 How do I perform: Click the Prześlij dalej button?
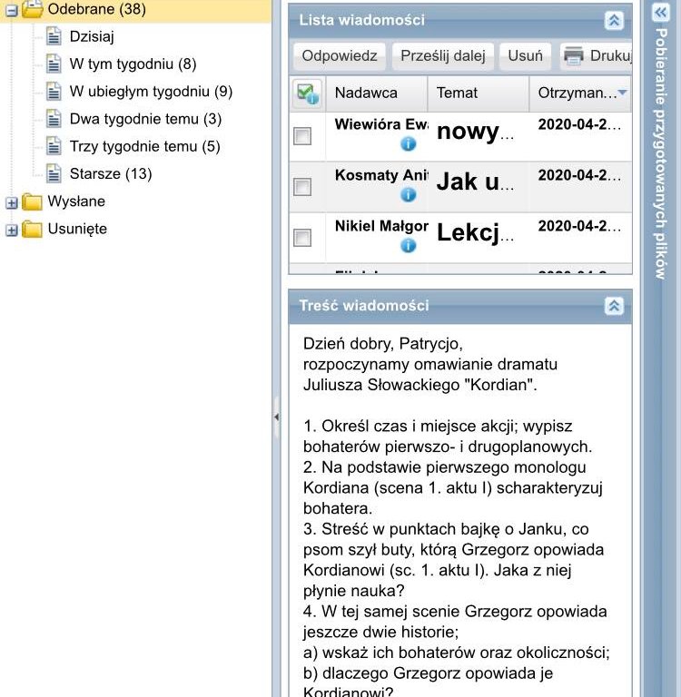click(x=443, y=56)
